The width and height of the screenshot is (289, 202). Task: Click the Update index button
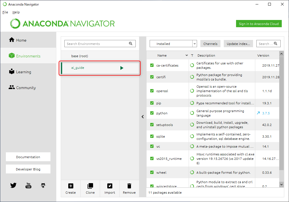[x=238, y=44]
